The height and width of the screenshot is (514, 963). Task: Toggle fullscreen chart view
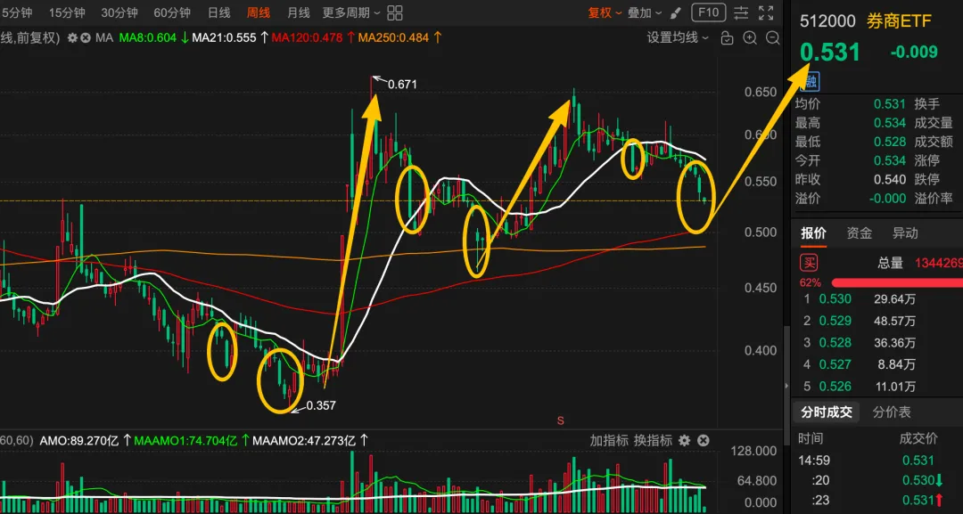click(766, 12)
